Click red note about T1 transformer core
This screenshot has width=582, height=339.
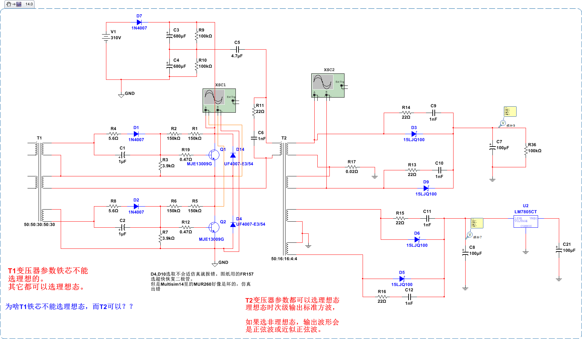(48, 279)
